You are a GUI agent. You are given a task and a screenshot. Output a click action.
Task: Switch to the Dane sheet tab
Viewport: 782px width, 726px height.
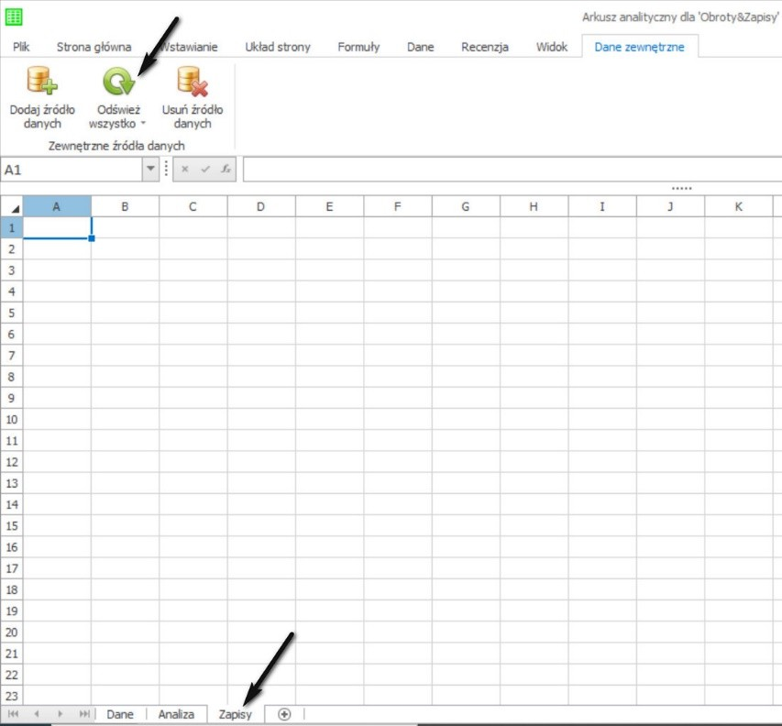120,714
